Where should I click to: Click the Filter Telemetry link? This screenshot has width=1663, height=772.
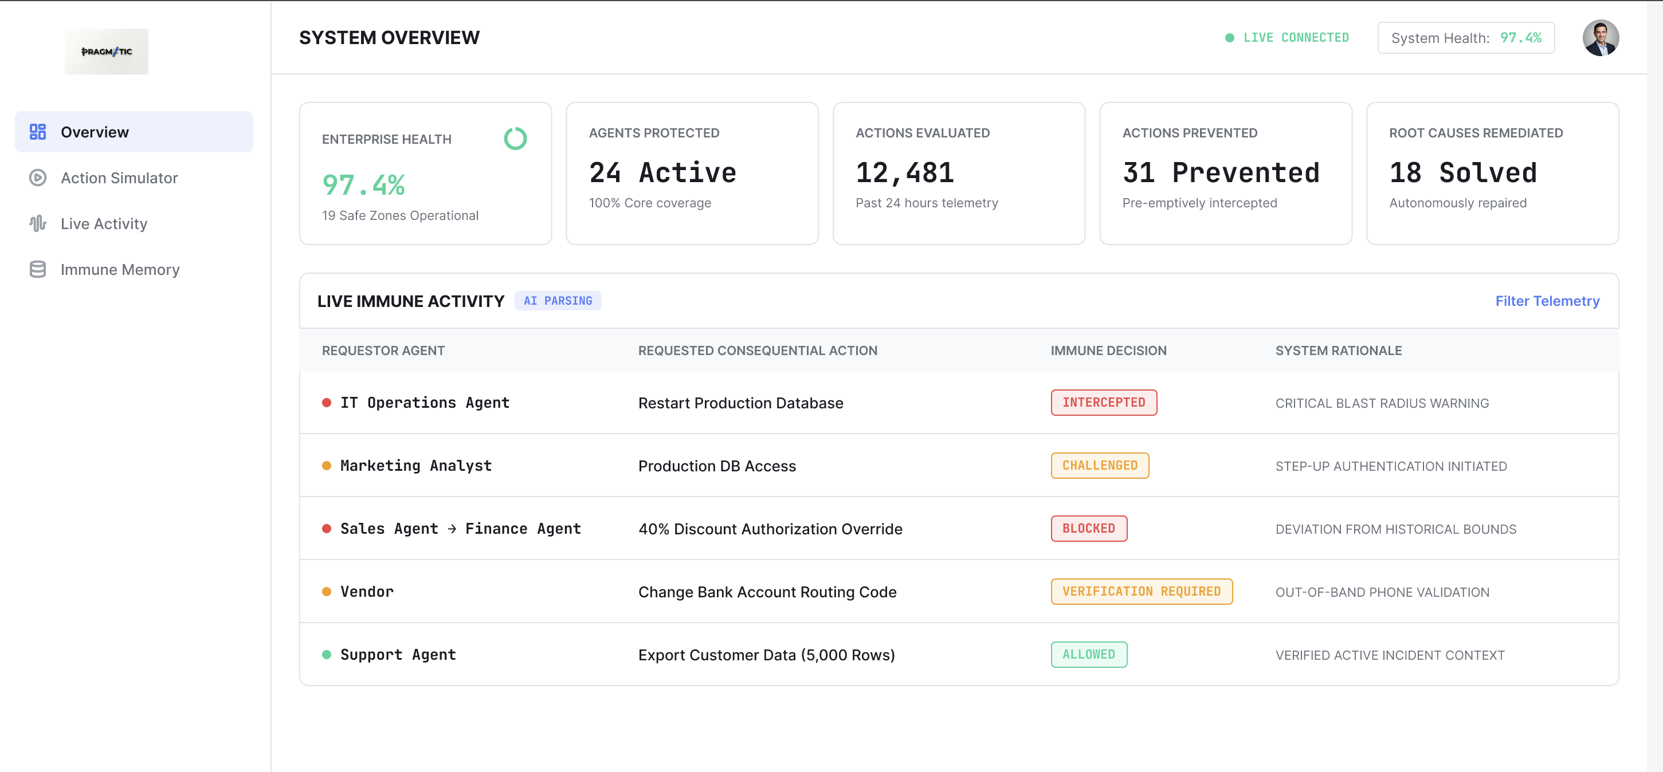pos(1547,301)
